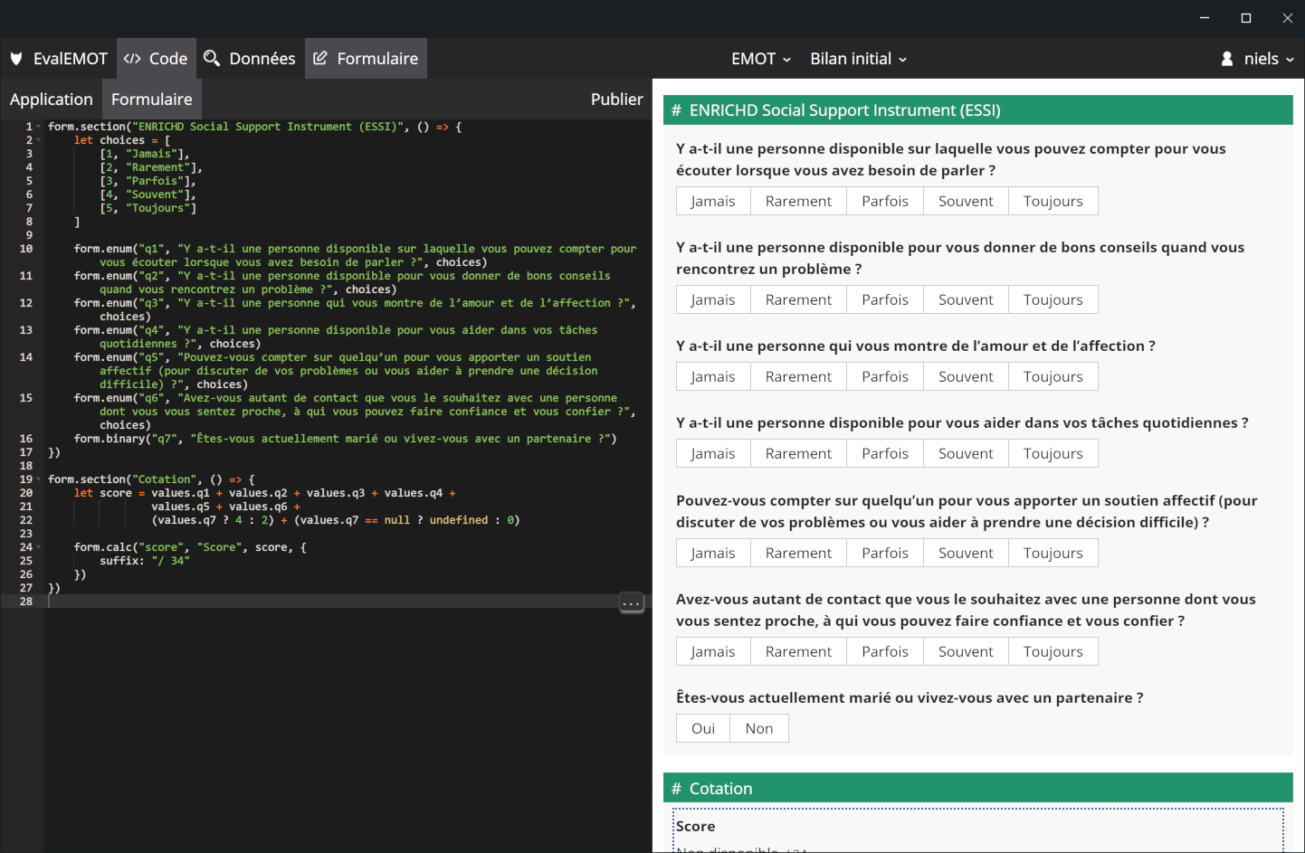Choose Toujours for the love and affection question
1305x853 pixels.
click(x=1053, y=376)
